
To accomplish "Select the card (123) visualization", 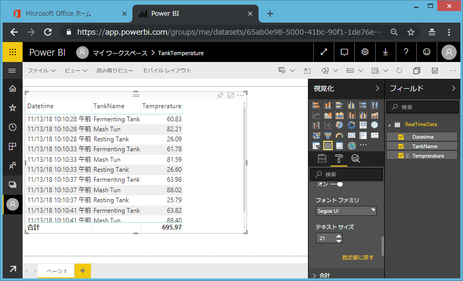I will 352,135.
